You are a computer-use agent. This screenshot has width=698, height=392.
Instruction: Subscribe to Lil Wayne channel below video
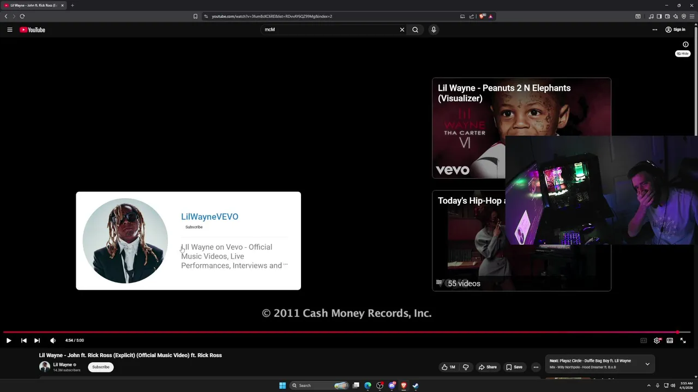[101, 367]
